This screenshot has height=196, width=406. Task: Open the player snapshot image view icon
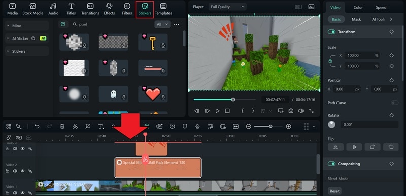tap(311, 7)
